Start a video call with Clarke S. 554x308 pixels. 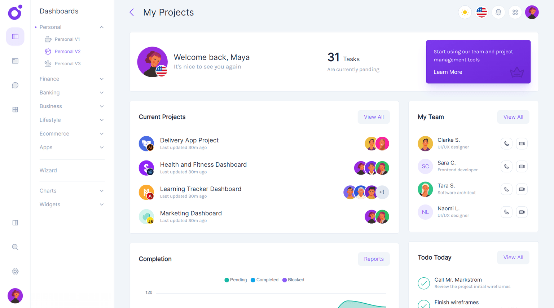(x=522, y=143)
